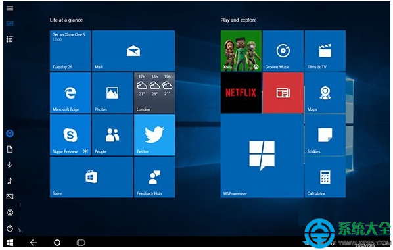The image size is (393, 250).
Task: Open the Maps tile
Action: [x=325, y=93]
